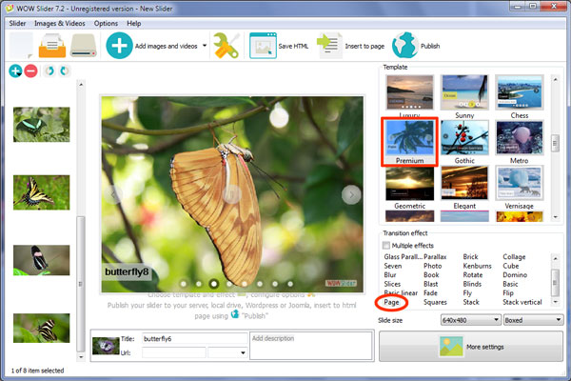The image size is (571, 381).
Task: Open the Slider menu
Action: tap(17, 23)
